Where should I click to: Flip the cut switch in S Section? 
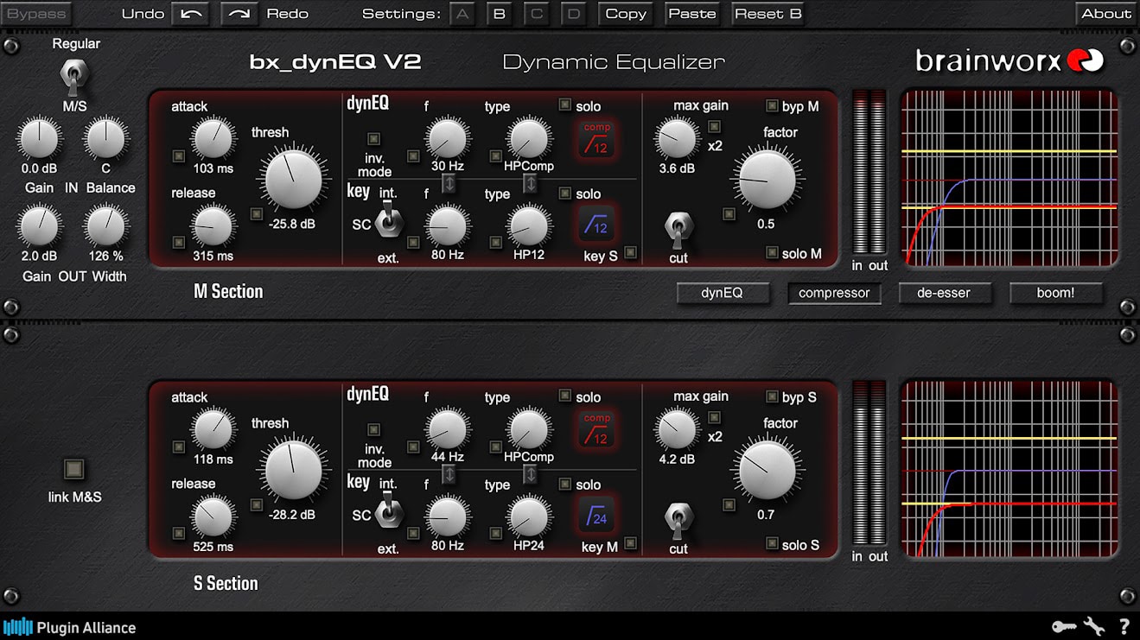pos(678,520)
